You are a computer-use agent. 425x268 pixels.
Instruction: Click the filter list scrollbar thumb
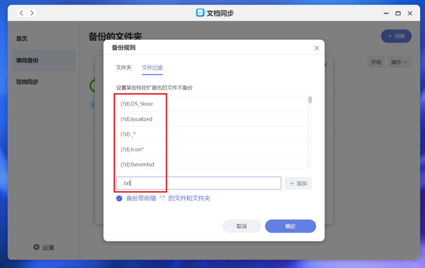point(310,100)
